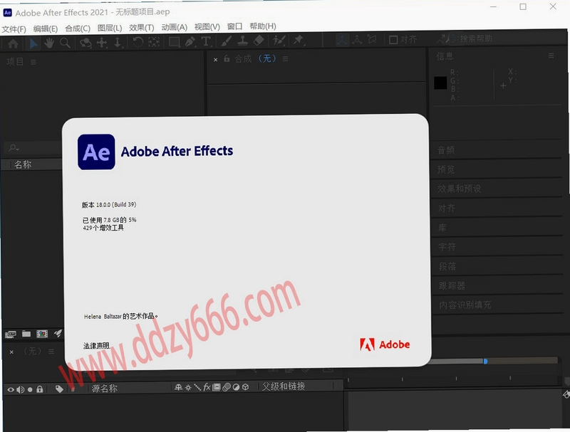Toggle the video eye column switch
The width and height of the screenshot is (570, 432).
(11, 390)
